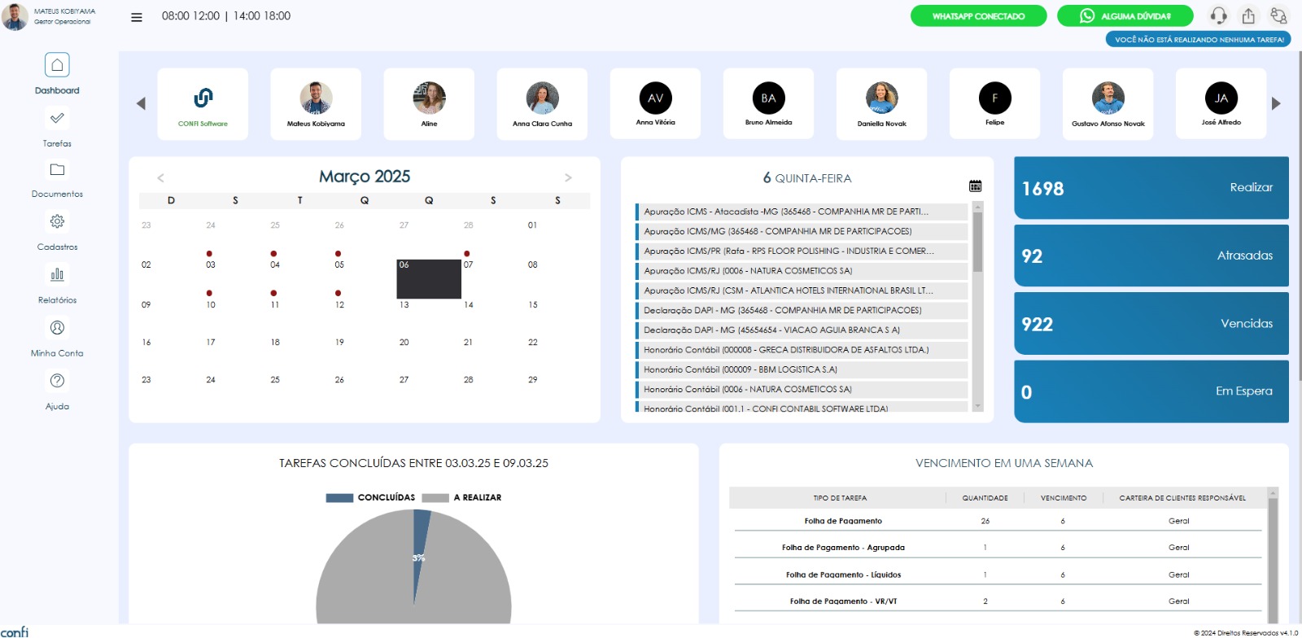Viewport: 1302px width, 638px height.
Task: Open the Cadastros gear icon
Action: click(57, 221)
